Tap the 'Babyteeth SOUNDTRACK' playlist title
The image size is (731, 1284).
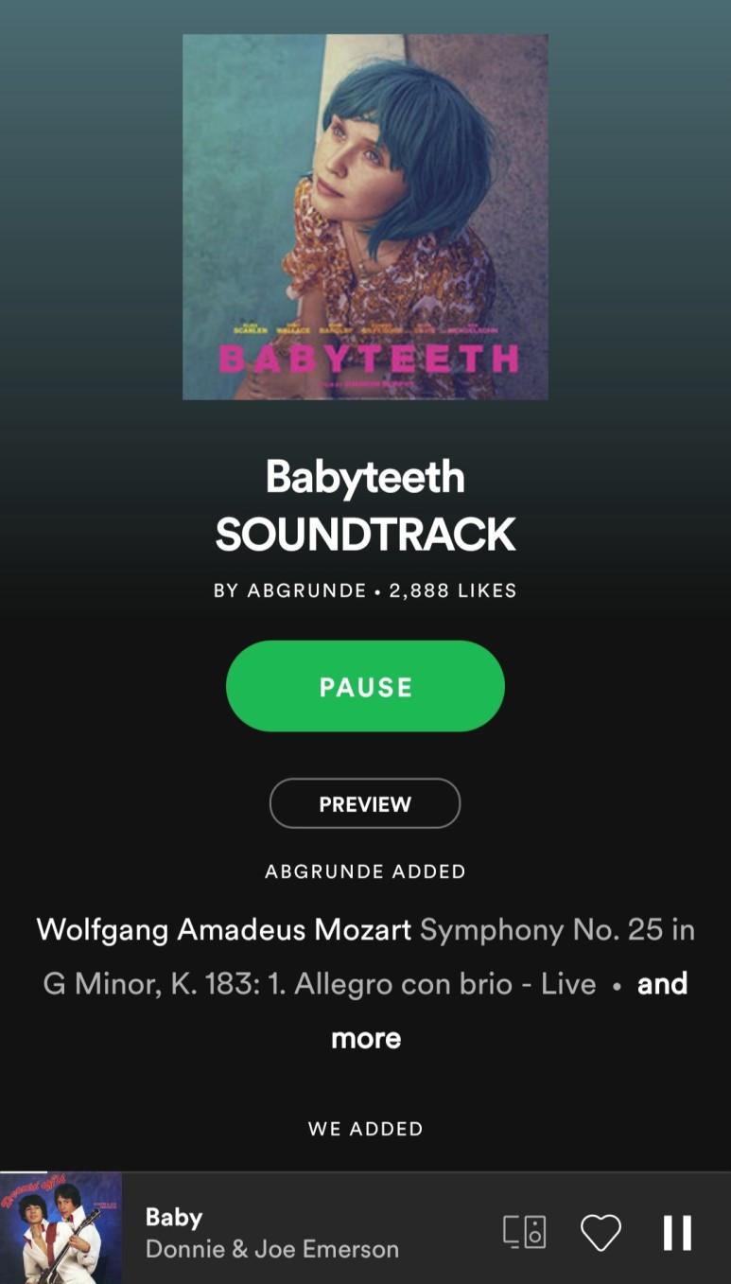[365, 505]
